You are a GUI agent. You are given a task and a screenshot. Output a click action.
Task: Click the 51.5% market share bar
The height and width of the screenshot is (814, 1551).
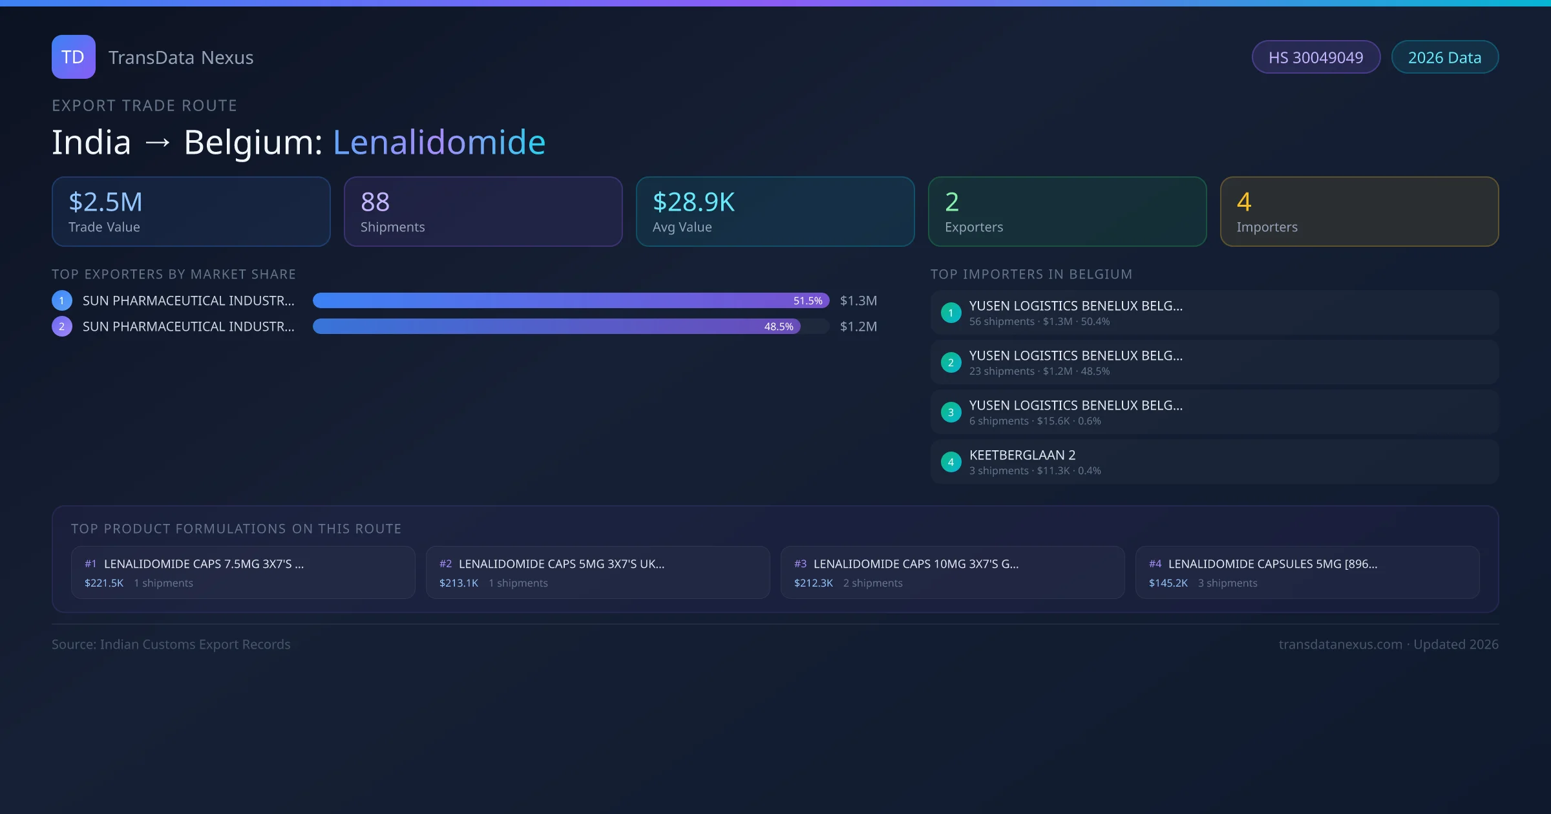(571, 300)
